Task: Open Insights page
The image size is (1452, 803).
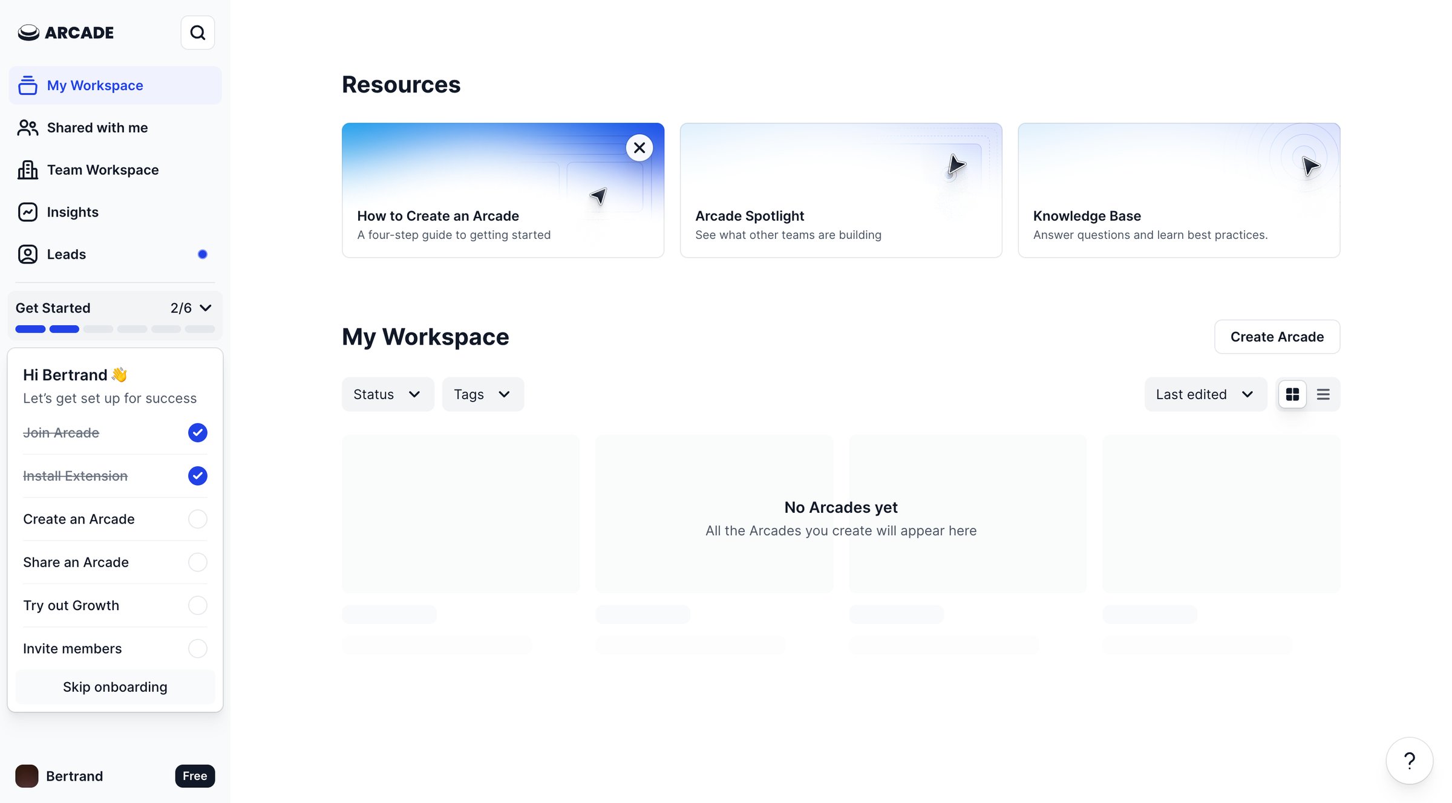Action: tap(115, 212)
